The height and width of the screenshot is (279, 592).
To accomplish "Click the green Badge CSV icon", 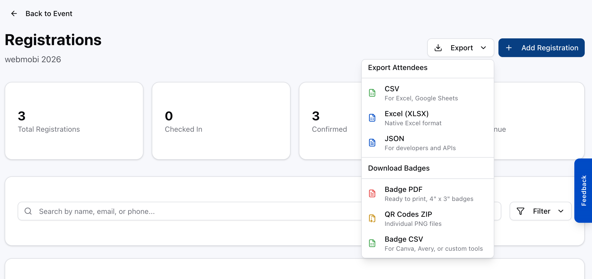I will coord(372,243).
